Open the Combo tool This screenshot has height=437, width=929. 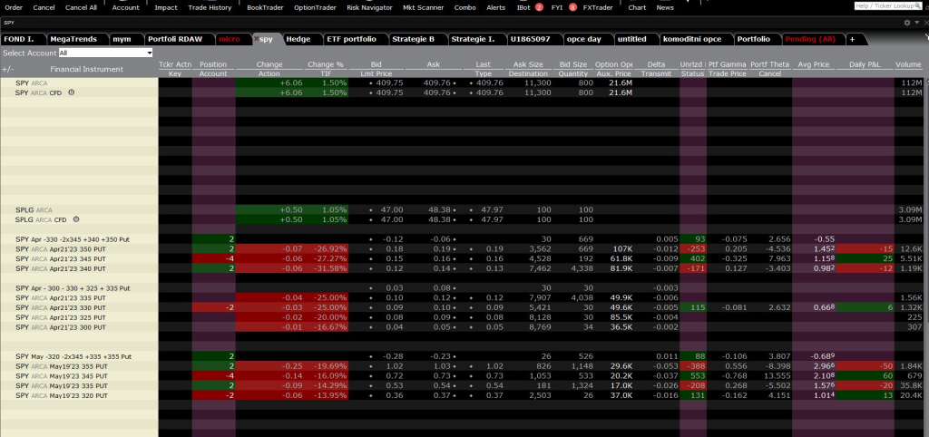(x=465, y=7)
